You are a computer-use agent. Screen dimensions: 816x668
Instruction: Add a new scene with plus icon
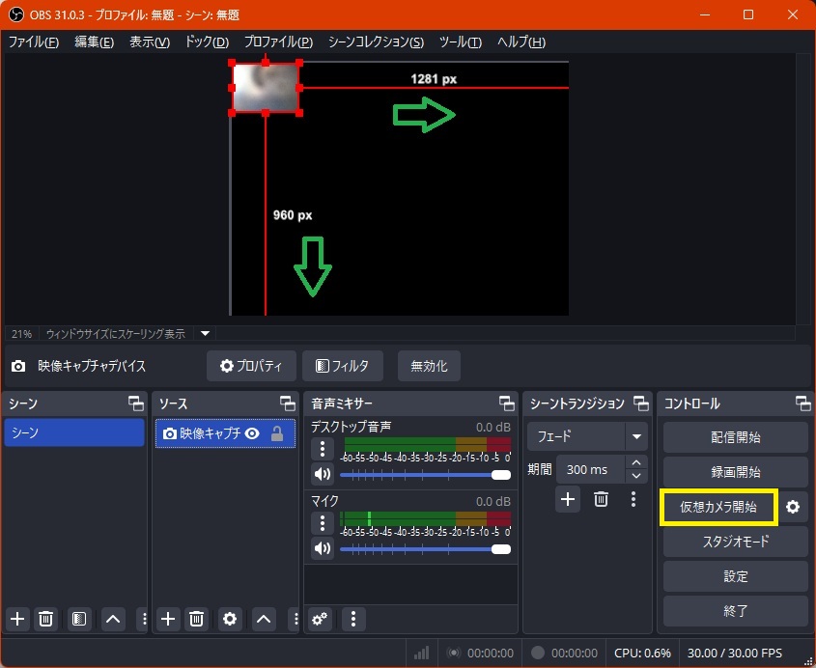(16, 619)
